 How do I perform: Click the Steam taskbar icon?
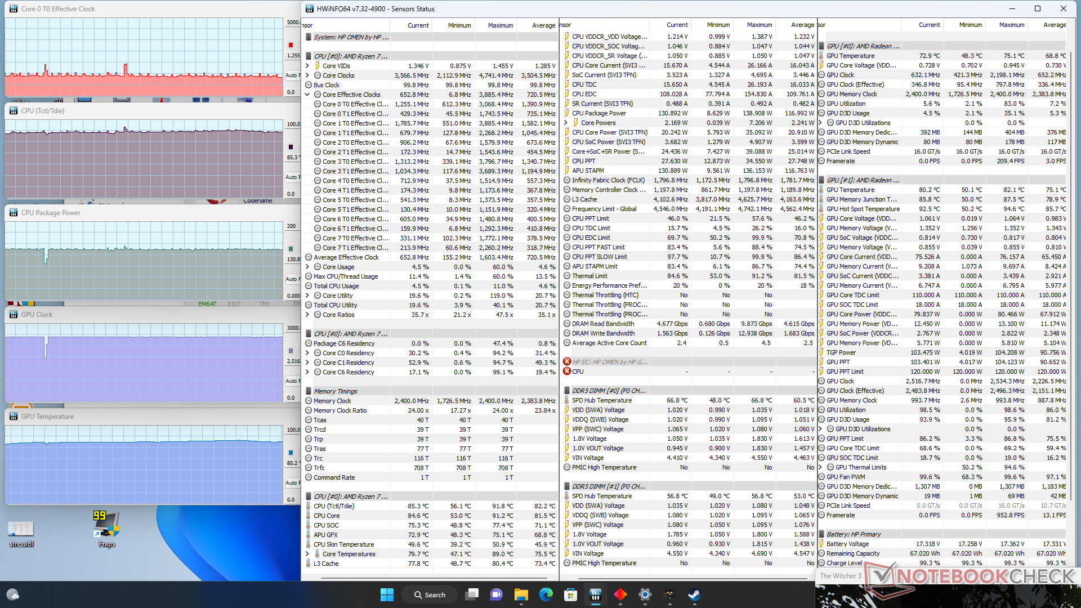tap(694, 594)
